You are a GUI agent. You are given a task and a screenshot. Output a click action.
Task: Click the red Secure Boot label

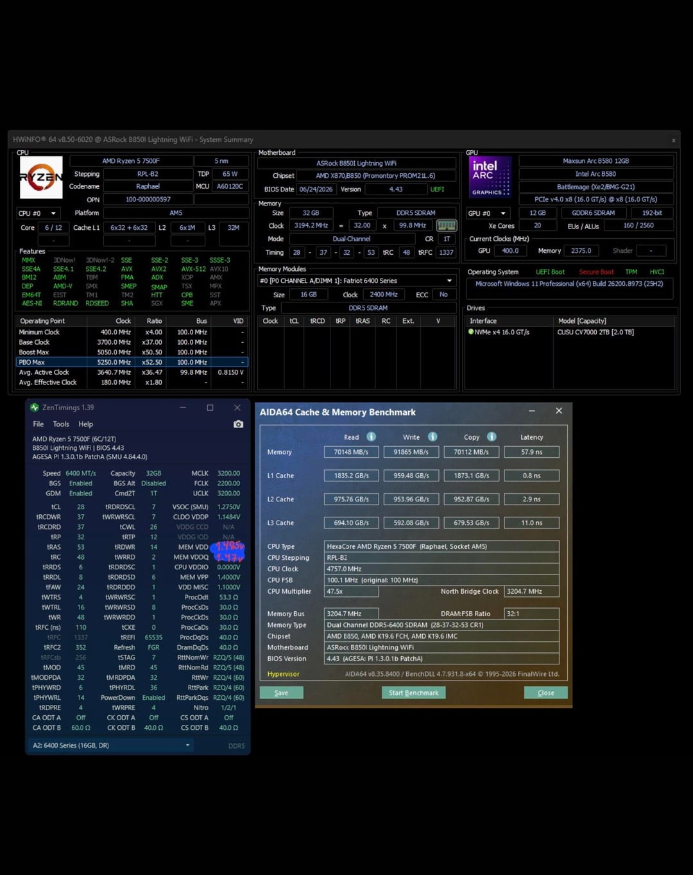[596, 272]
